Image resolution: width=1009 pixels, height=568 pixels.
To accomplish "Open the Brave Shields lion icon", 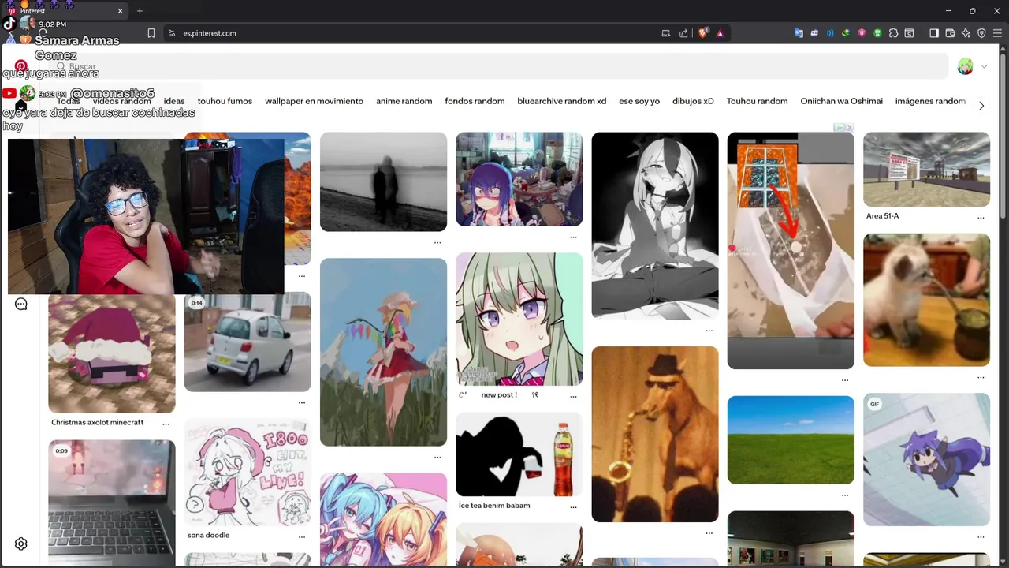I will pos(703,33).
